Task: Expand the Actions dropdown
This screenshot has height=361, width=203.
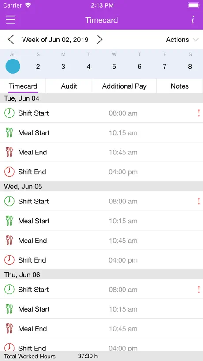Action: [x=182, y=40]
